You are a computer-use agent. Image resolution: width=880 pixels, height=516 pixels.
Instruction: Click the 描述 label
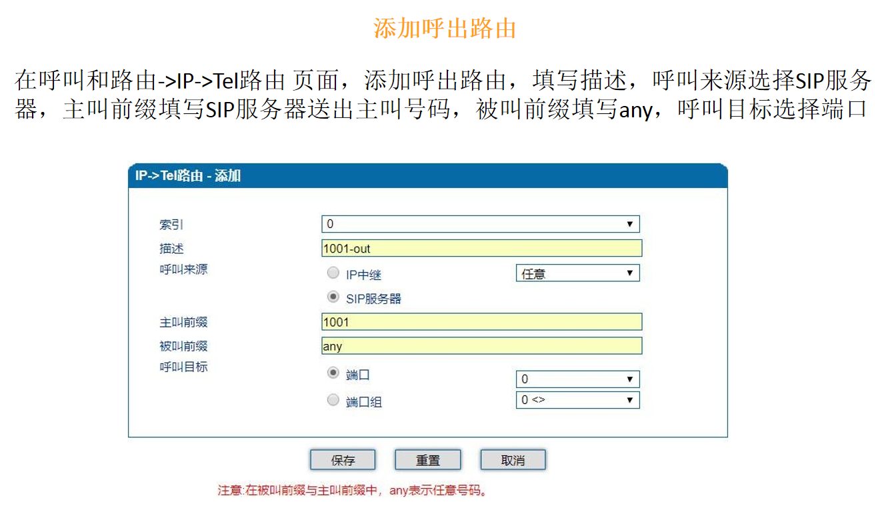pyautogui.click(x=171, y=248)
